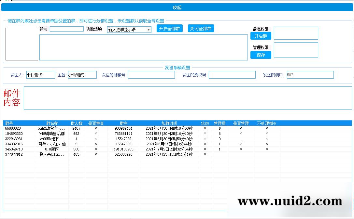
Task: Toggle 是否管理 checkmark for 简单、小徐、仙 group
Action: [x=240, y=144]
